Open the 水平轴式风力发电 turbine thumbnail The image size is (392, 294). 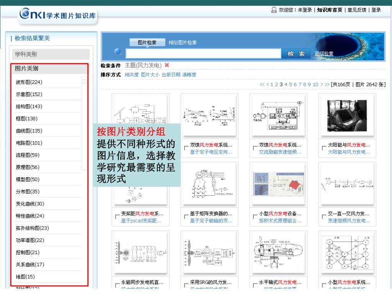[x=278, y=253]
